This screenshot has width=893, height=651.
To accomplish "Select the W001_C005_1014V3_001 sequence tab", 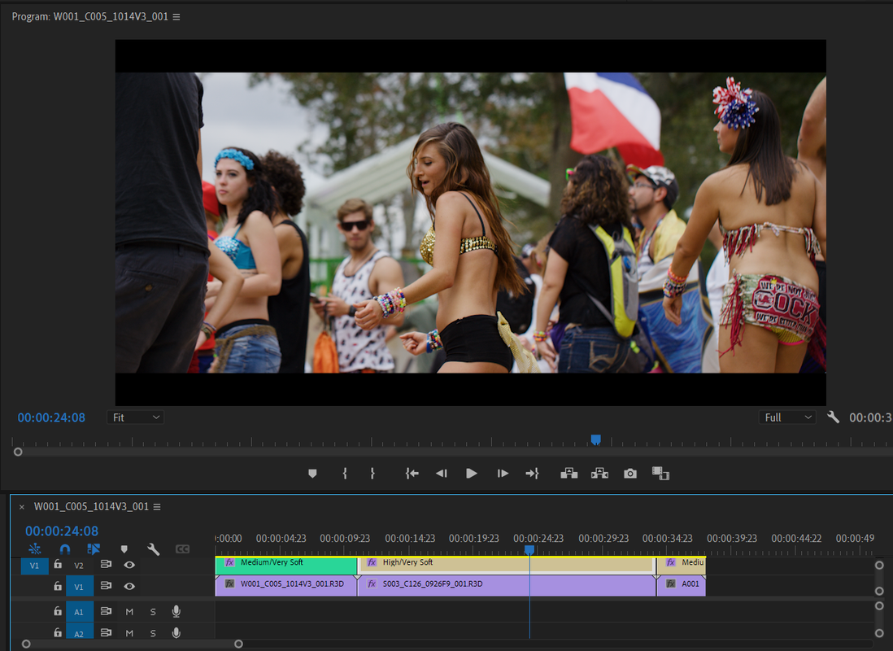I will 91,507.
